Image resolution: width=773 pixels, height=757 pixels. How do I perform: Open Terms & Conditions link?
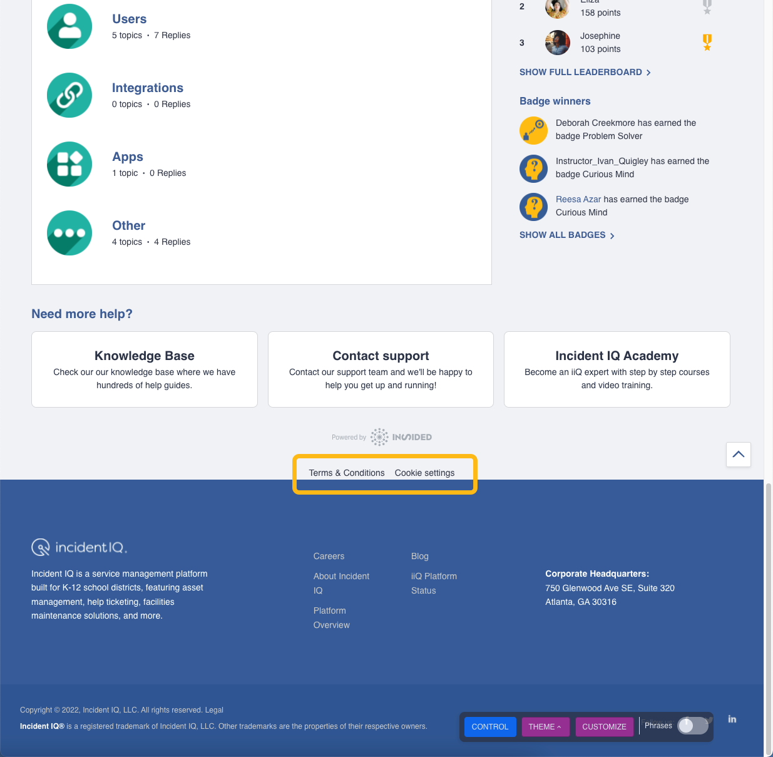347,473
